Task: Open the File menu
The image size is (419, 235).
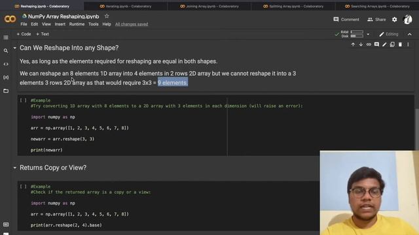Action: coord(24,24)
